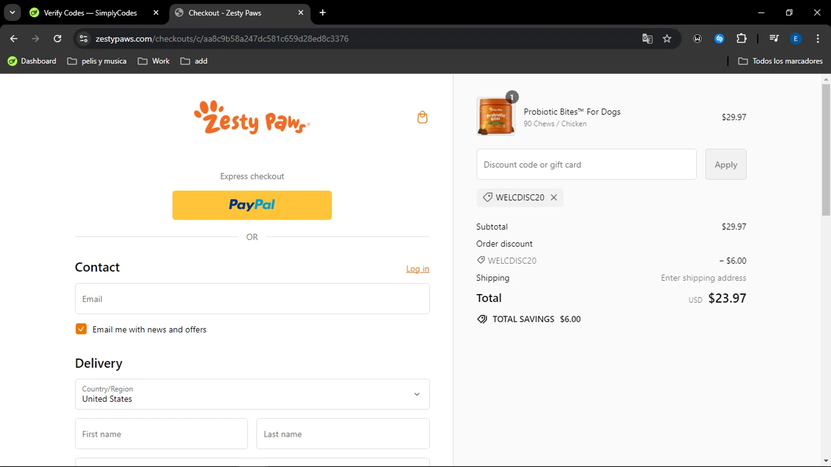Click the address bar URL

pyautogui.click(x=222, y=39)
